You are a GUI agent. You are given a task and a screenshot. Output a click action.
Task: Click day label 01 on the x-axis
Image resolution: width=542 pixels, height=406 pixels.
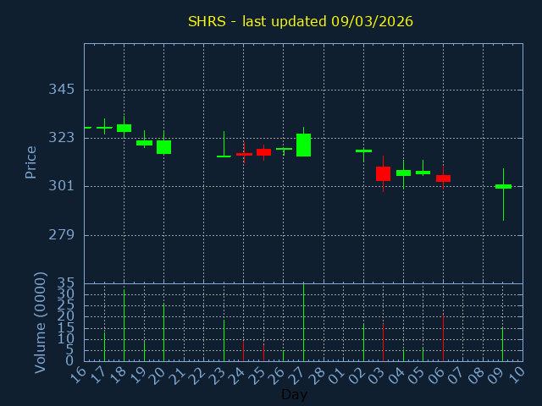point(338,376)
